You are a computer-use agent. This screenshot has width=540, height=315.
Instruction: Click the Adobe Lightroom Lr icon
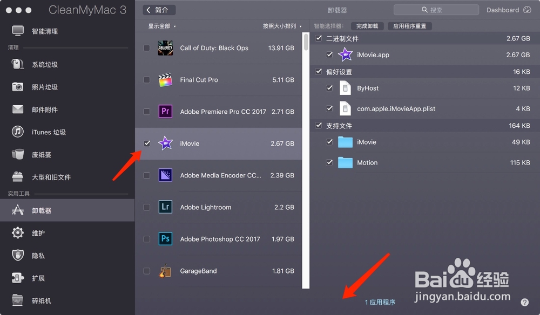click(165, 207)
